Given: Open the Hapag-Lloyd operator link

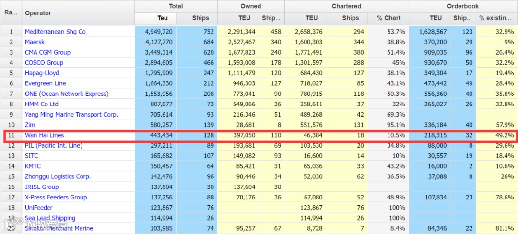Looking at the screenshot, I should coord(42,73).
